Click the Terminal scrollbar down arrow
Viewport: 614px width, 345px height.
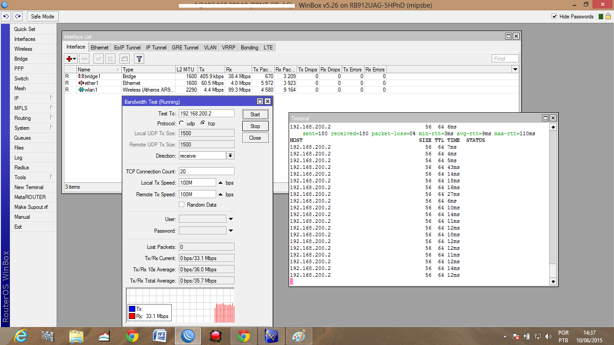(x=553, y=282)
